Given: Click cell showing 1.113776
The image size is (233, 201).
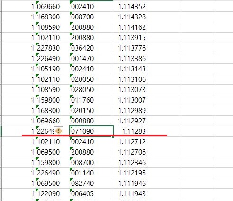Looking at the screenshot, I should click(x=130, y=48).
